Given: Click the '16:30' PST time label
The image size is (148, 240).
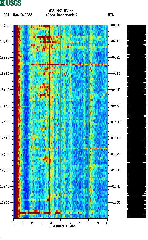Looking at the screenshot, I should 5,73.
